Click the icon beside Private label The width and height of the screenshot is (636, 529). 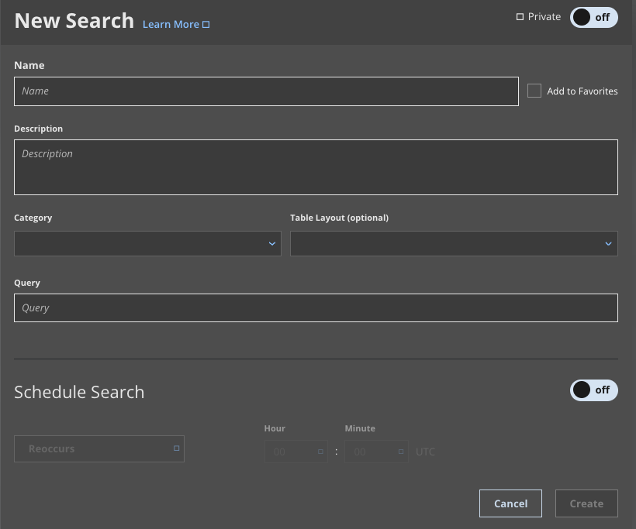[x=520, y=16]
